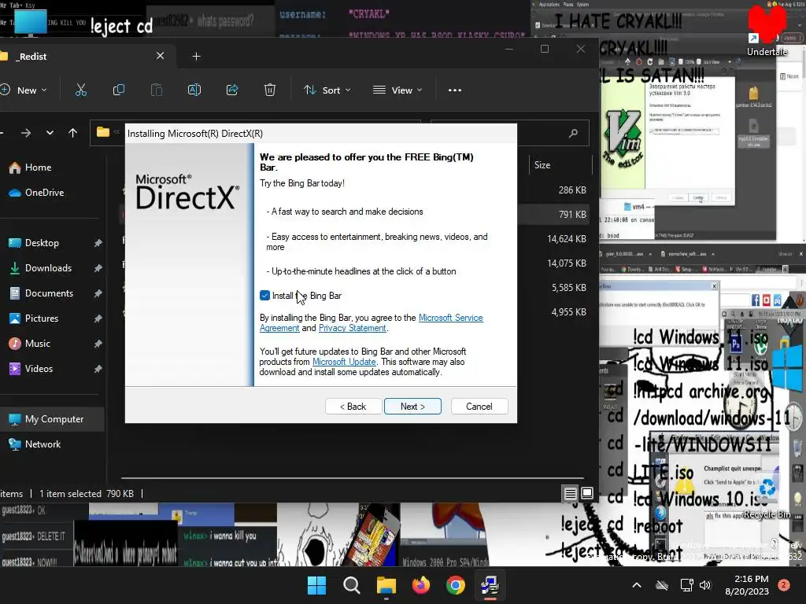Click the Copy icon in Explorer toolbar

click(x=119, y=90)
